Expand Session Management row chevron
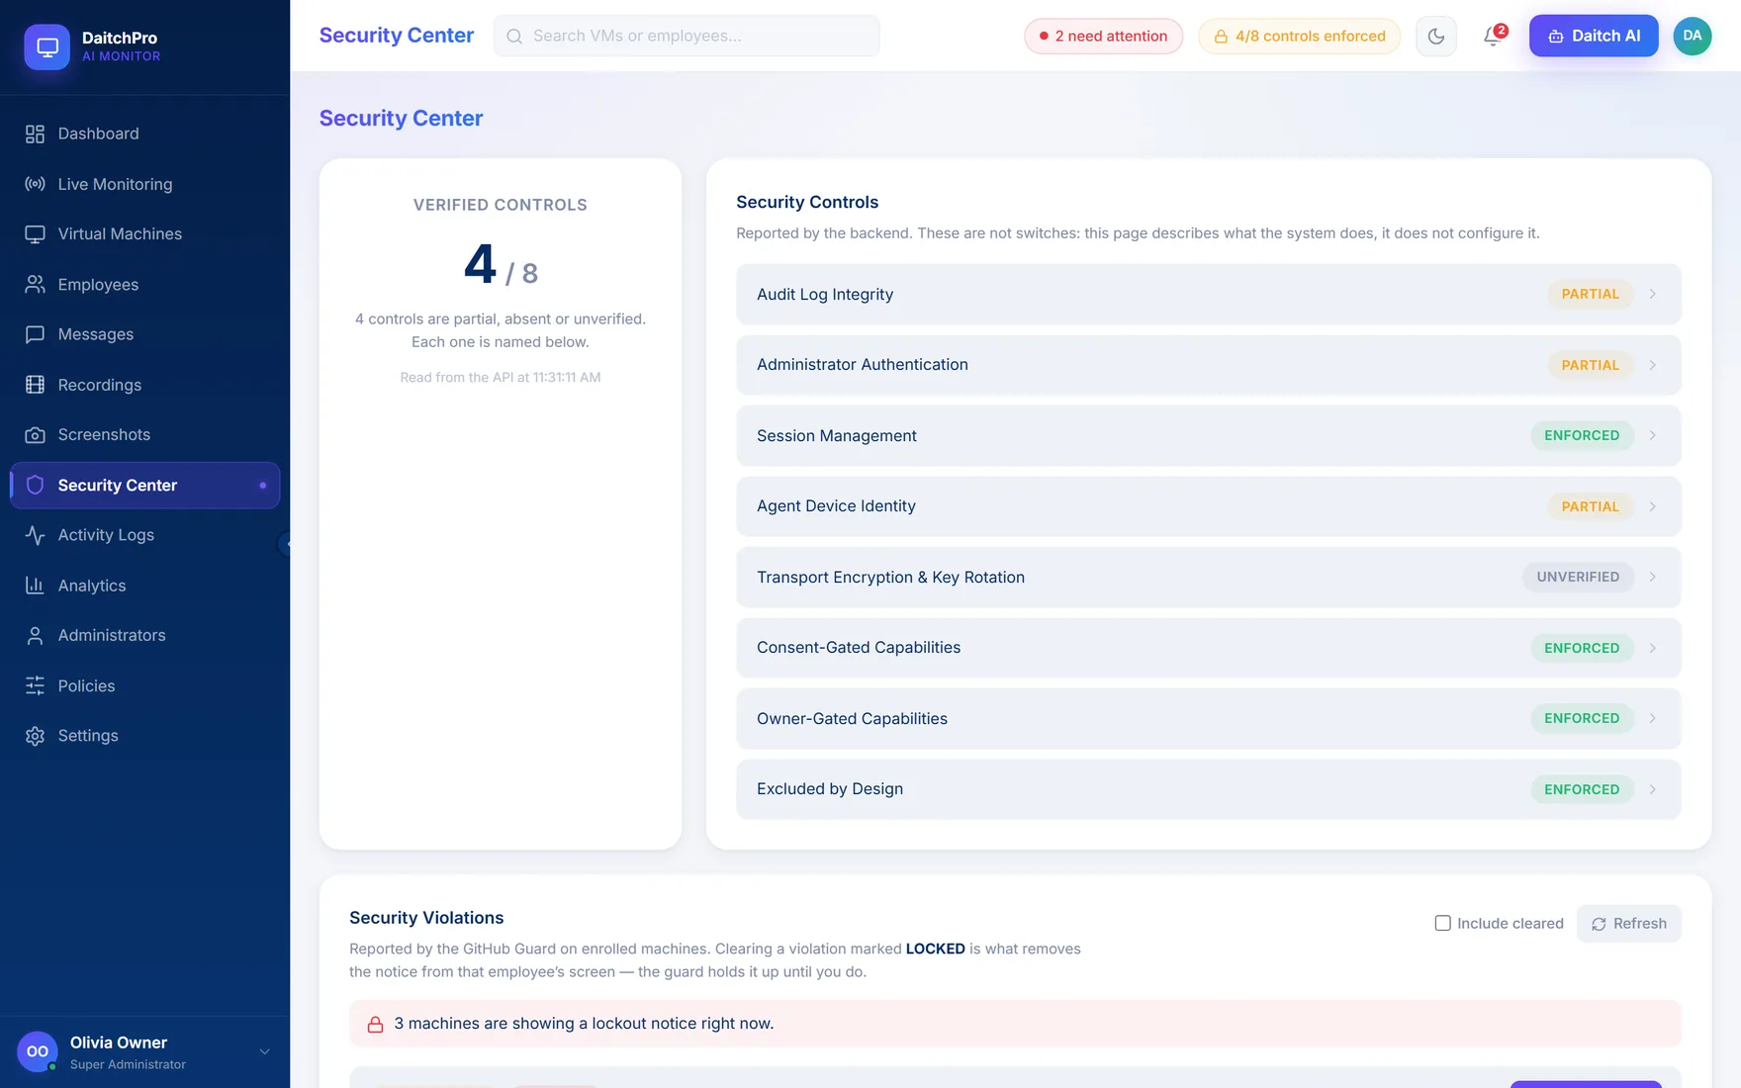Image resolution: width=1741 pixels, height=1088 pixels. click(1652, 435)
